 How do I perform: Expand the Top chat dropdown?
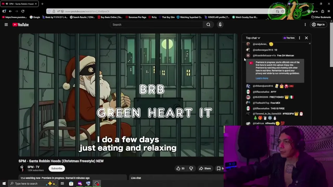253,38
